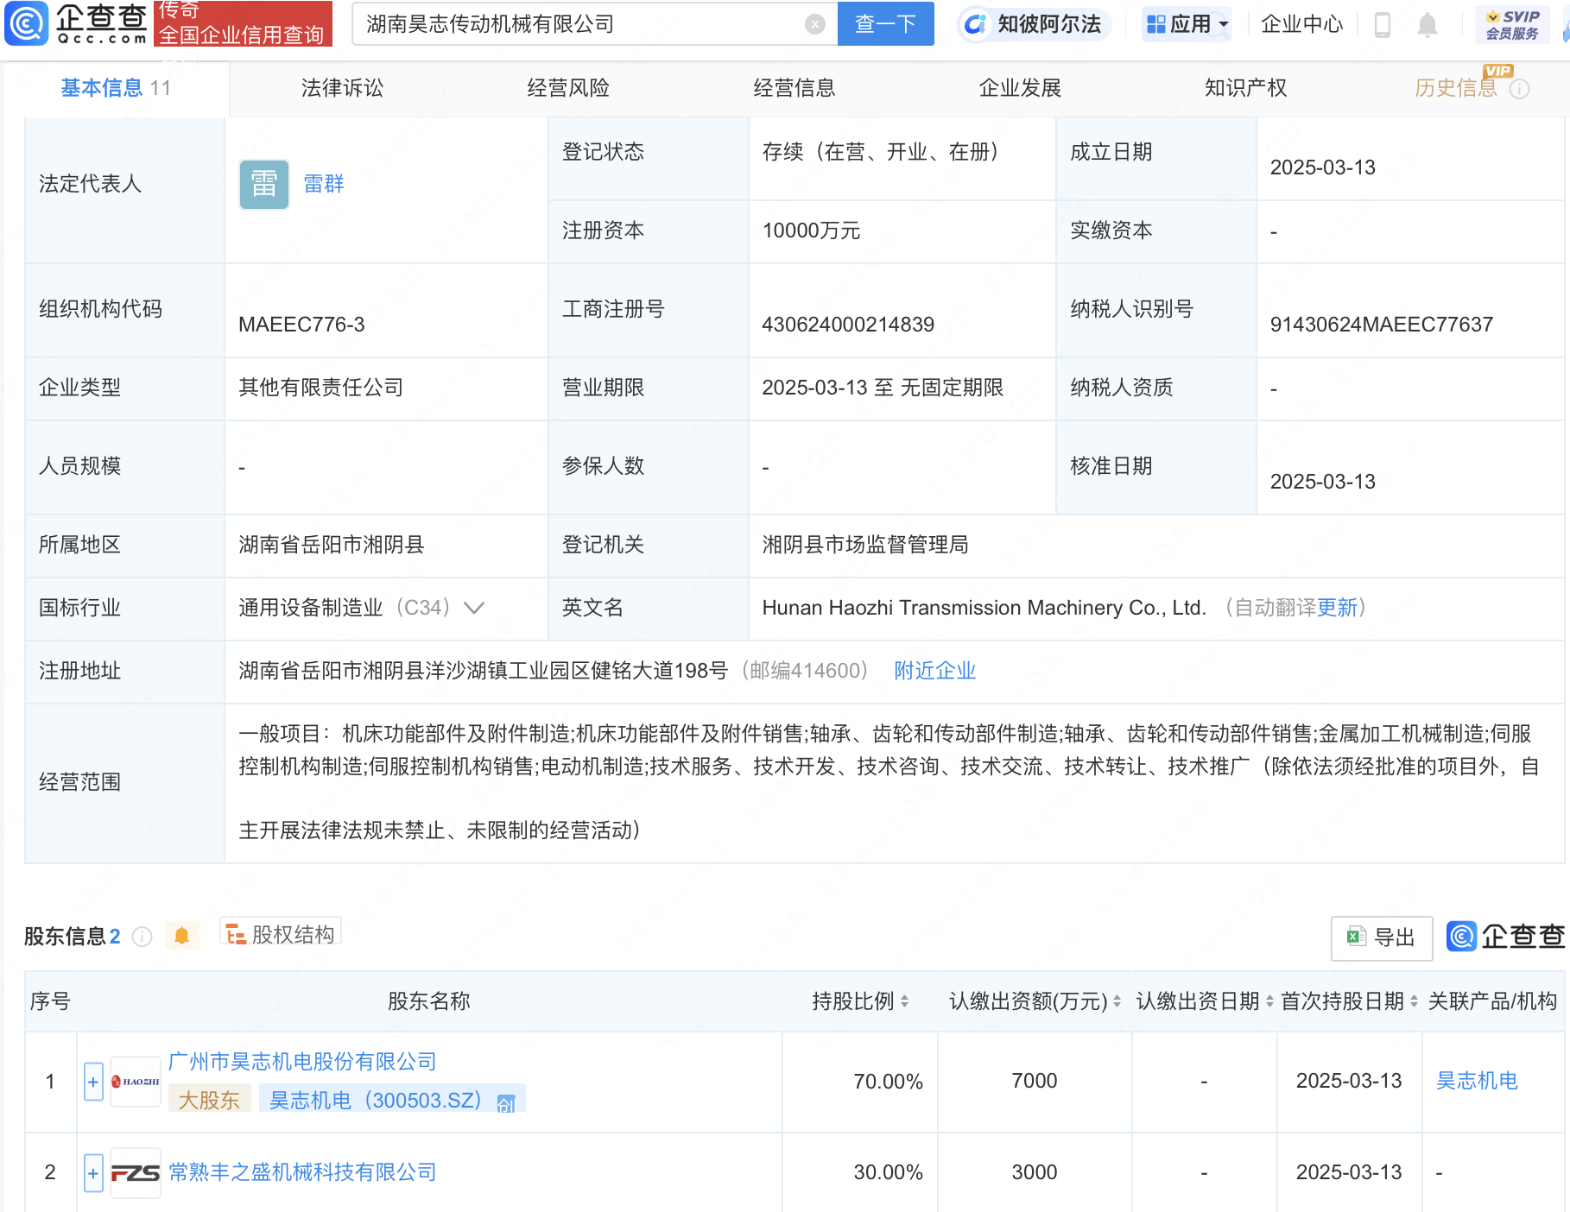Click the FZS logo of 常熟丰之盛
1570x1212 pixels.
tap(136, 1172)
